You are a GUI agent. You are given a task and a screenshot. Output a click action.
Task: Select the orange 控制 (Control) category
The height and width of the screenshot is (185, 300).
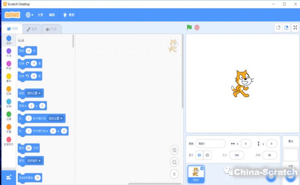point(9,90)
